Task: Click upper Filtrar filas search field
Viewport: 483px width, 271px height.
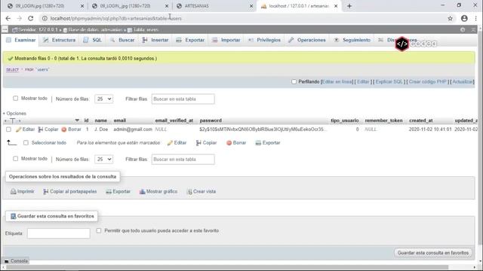Action: 183,99
